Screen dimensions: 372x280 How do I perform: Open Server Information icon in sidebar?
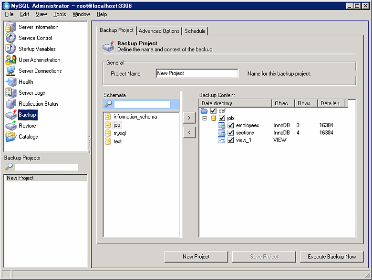coord(10,27)
